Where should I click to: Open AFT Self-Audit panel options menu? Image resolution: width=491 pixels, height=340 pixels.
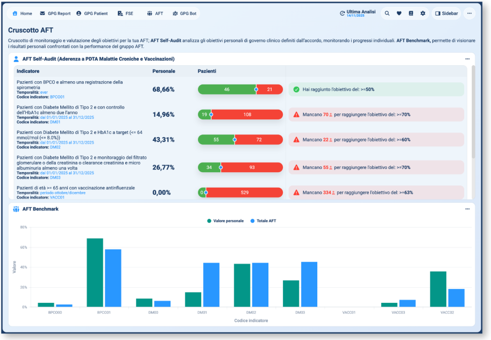(x=467, y=59)
